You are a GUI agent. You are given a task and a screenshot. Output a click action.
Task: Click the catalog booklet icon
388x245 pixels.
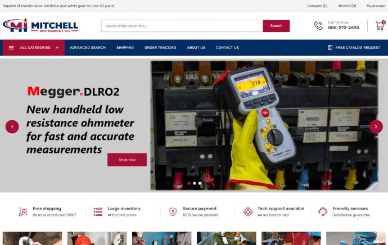330,47
